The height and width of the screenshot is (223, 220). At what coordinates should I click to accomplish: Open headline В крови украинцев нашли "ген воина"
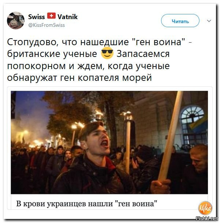click(87, 204)
